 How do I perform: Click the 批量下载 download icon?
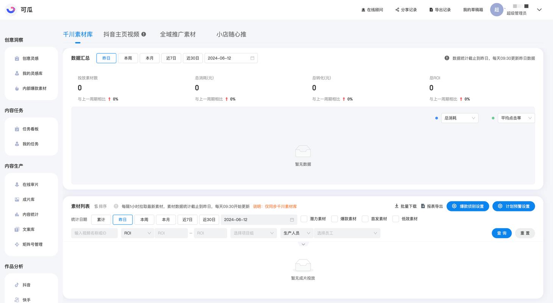(397, 206)
